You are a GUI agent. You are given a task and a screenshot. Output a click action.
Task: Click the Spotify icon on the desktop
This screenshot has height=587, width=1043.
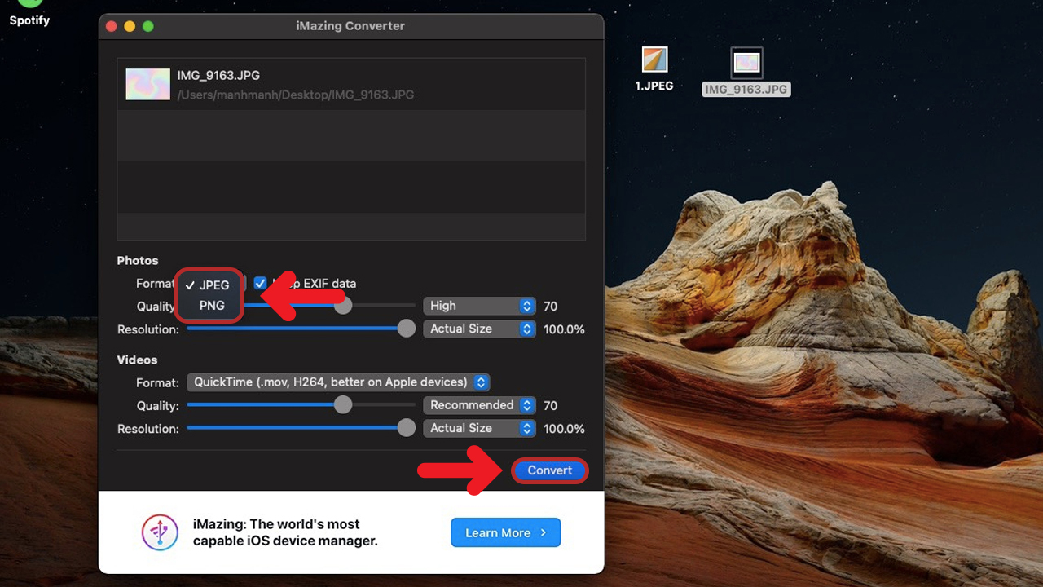30,4
